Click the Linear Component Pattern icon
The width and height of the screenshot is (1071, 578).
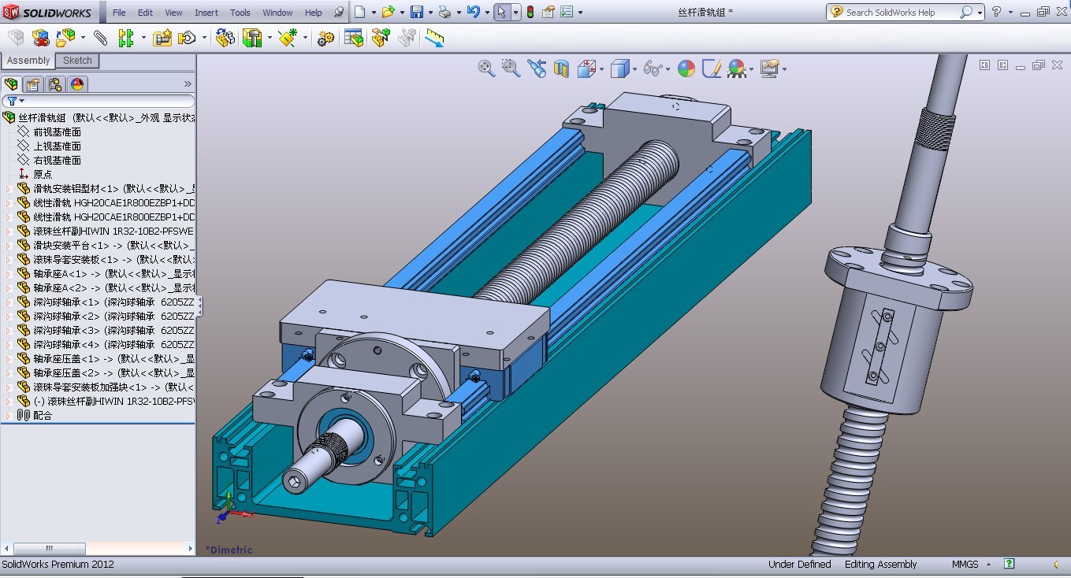point(125,37)
